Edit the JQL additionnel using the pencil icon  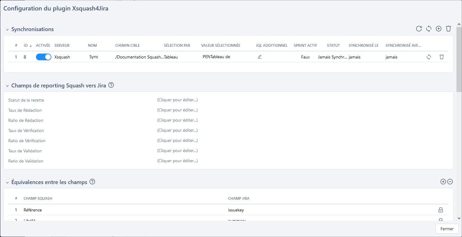coord(259,57)
